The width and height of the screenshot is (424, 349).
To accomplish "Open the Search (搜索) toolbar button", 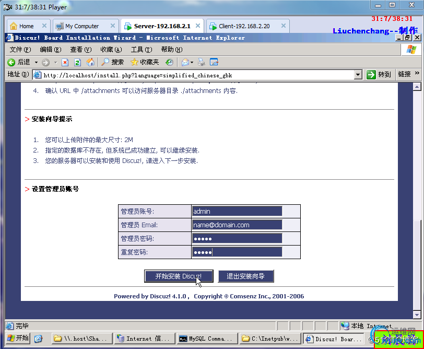I will click(x=112, y=62).
